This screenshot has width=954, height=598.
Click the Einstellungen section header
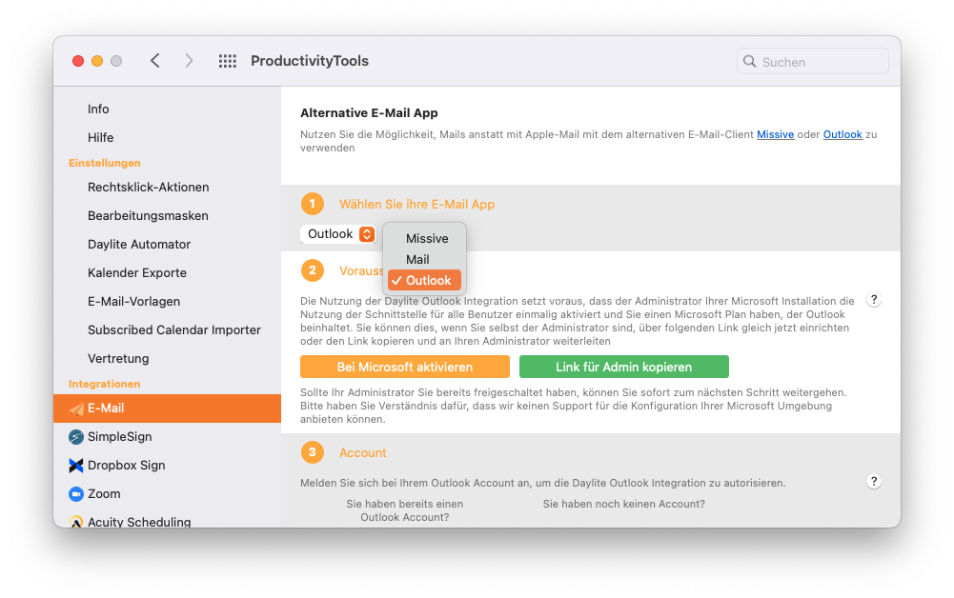105,163
